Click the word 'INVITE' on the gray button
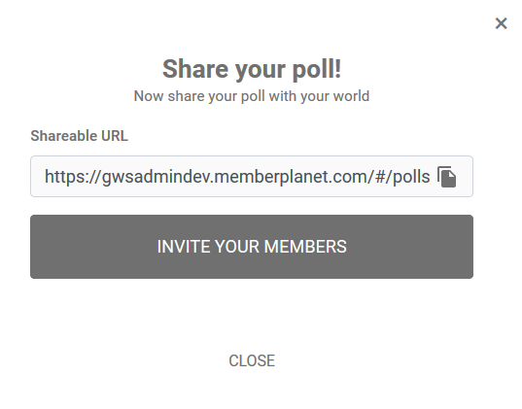This screenshot has height=409, width=522. pos(184,247)
